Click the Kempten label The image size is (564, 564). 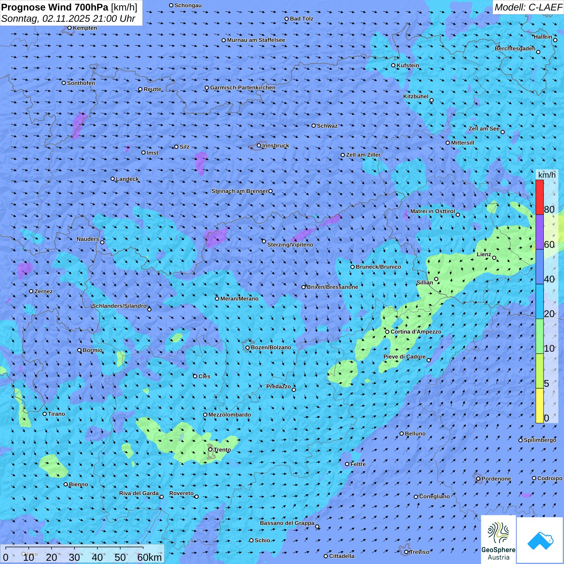tap(85, 28)
